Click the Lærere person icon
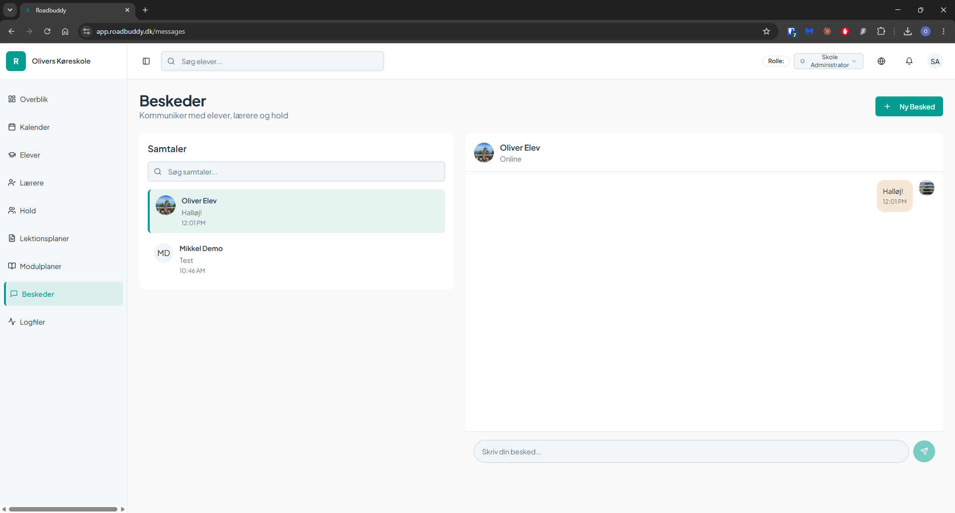The image size is (955, 513). coord(12,182)
